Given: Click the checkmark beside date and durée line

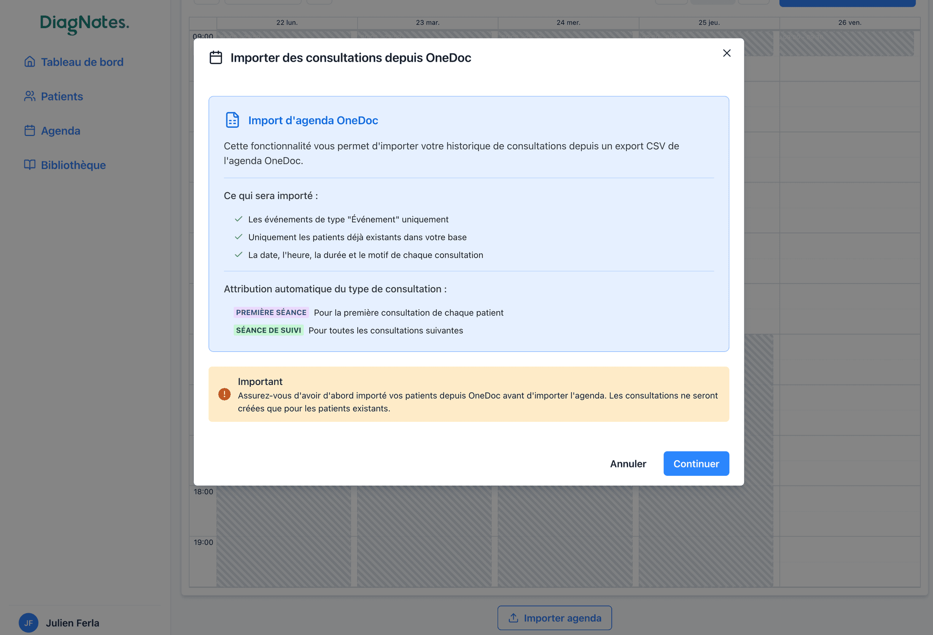Looking at the screenshot, I should [x=239, y=254].
